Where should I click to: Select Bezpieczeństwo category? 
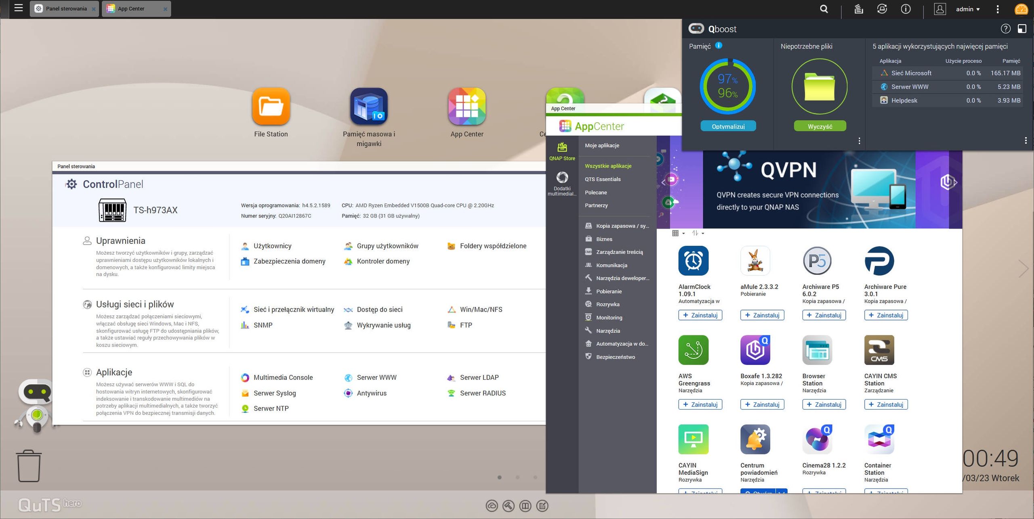(x=610, y=357)
